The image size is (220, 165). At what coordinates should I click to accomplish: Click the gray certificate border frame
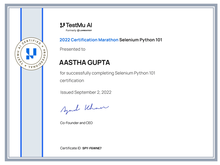click(x=110, y=4)
